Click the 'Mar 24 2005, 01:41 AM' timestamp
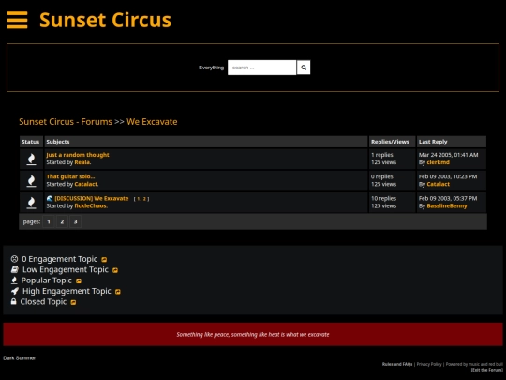 pyautogui.click(x=448, y=155)
